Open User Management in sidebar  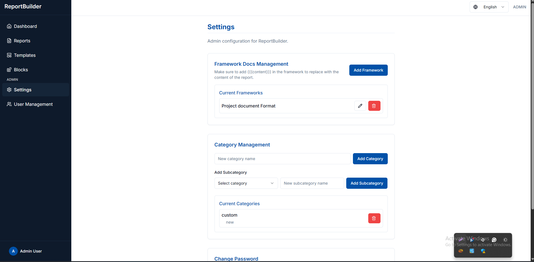pos(33,104)
